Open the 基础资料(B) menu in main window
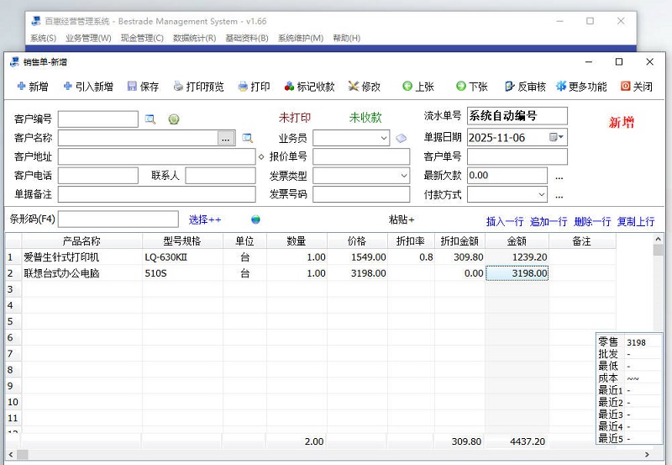The image size is (672, 465). pyautogui.click(x=247, y=38)
